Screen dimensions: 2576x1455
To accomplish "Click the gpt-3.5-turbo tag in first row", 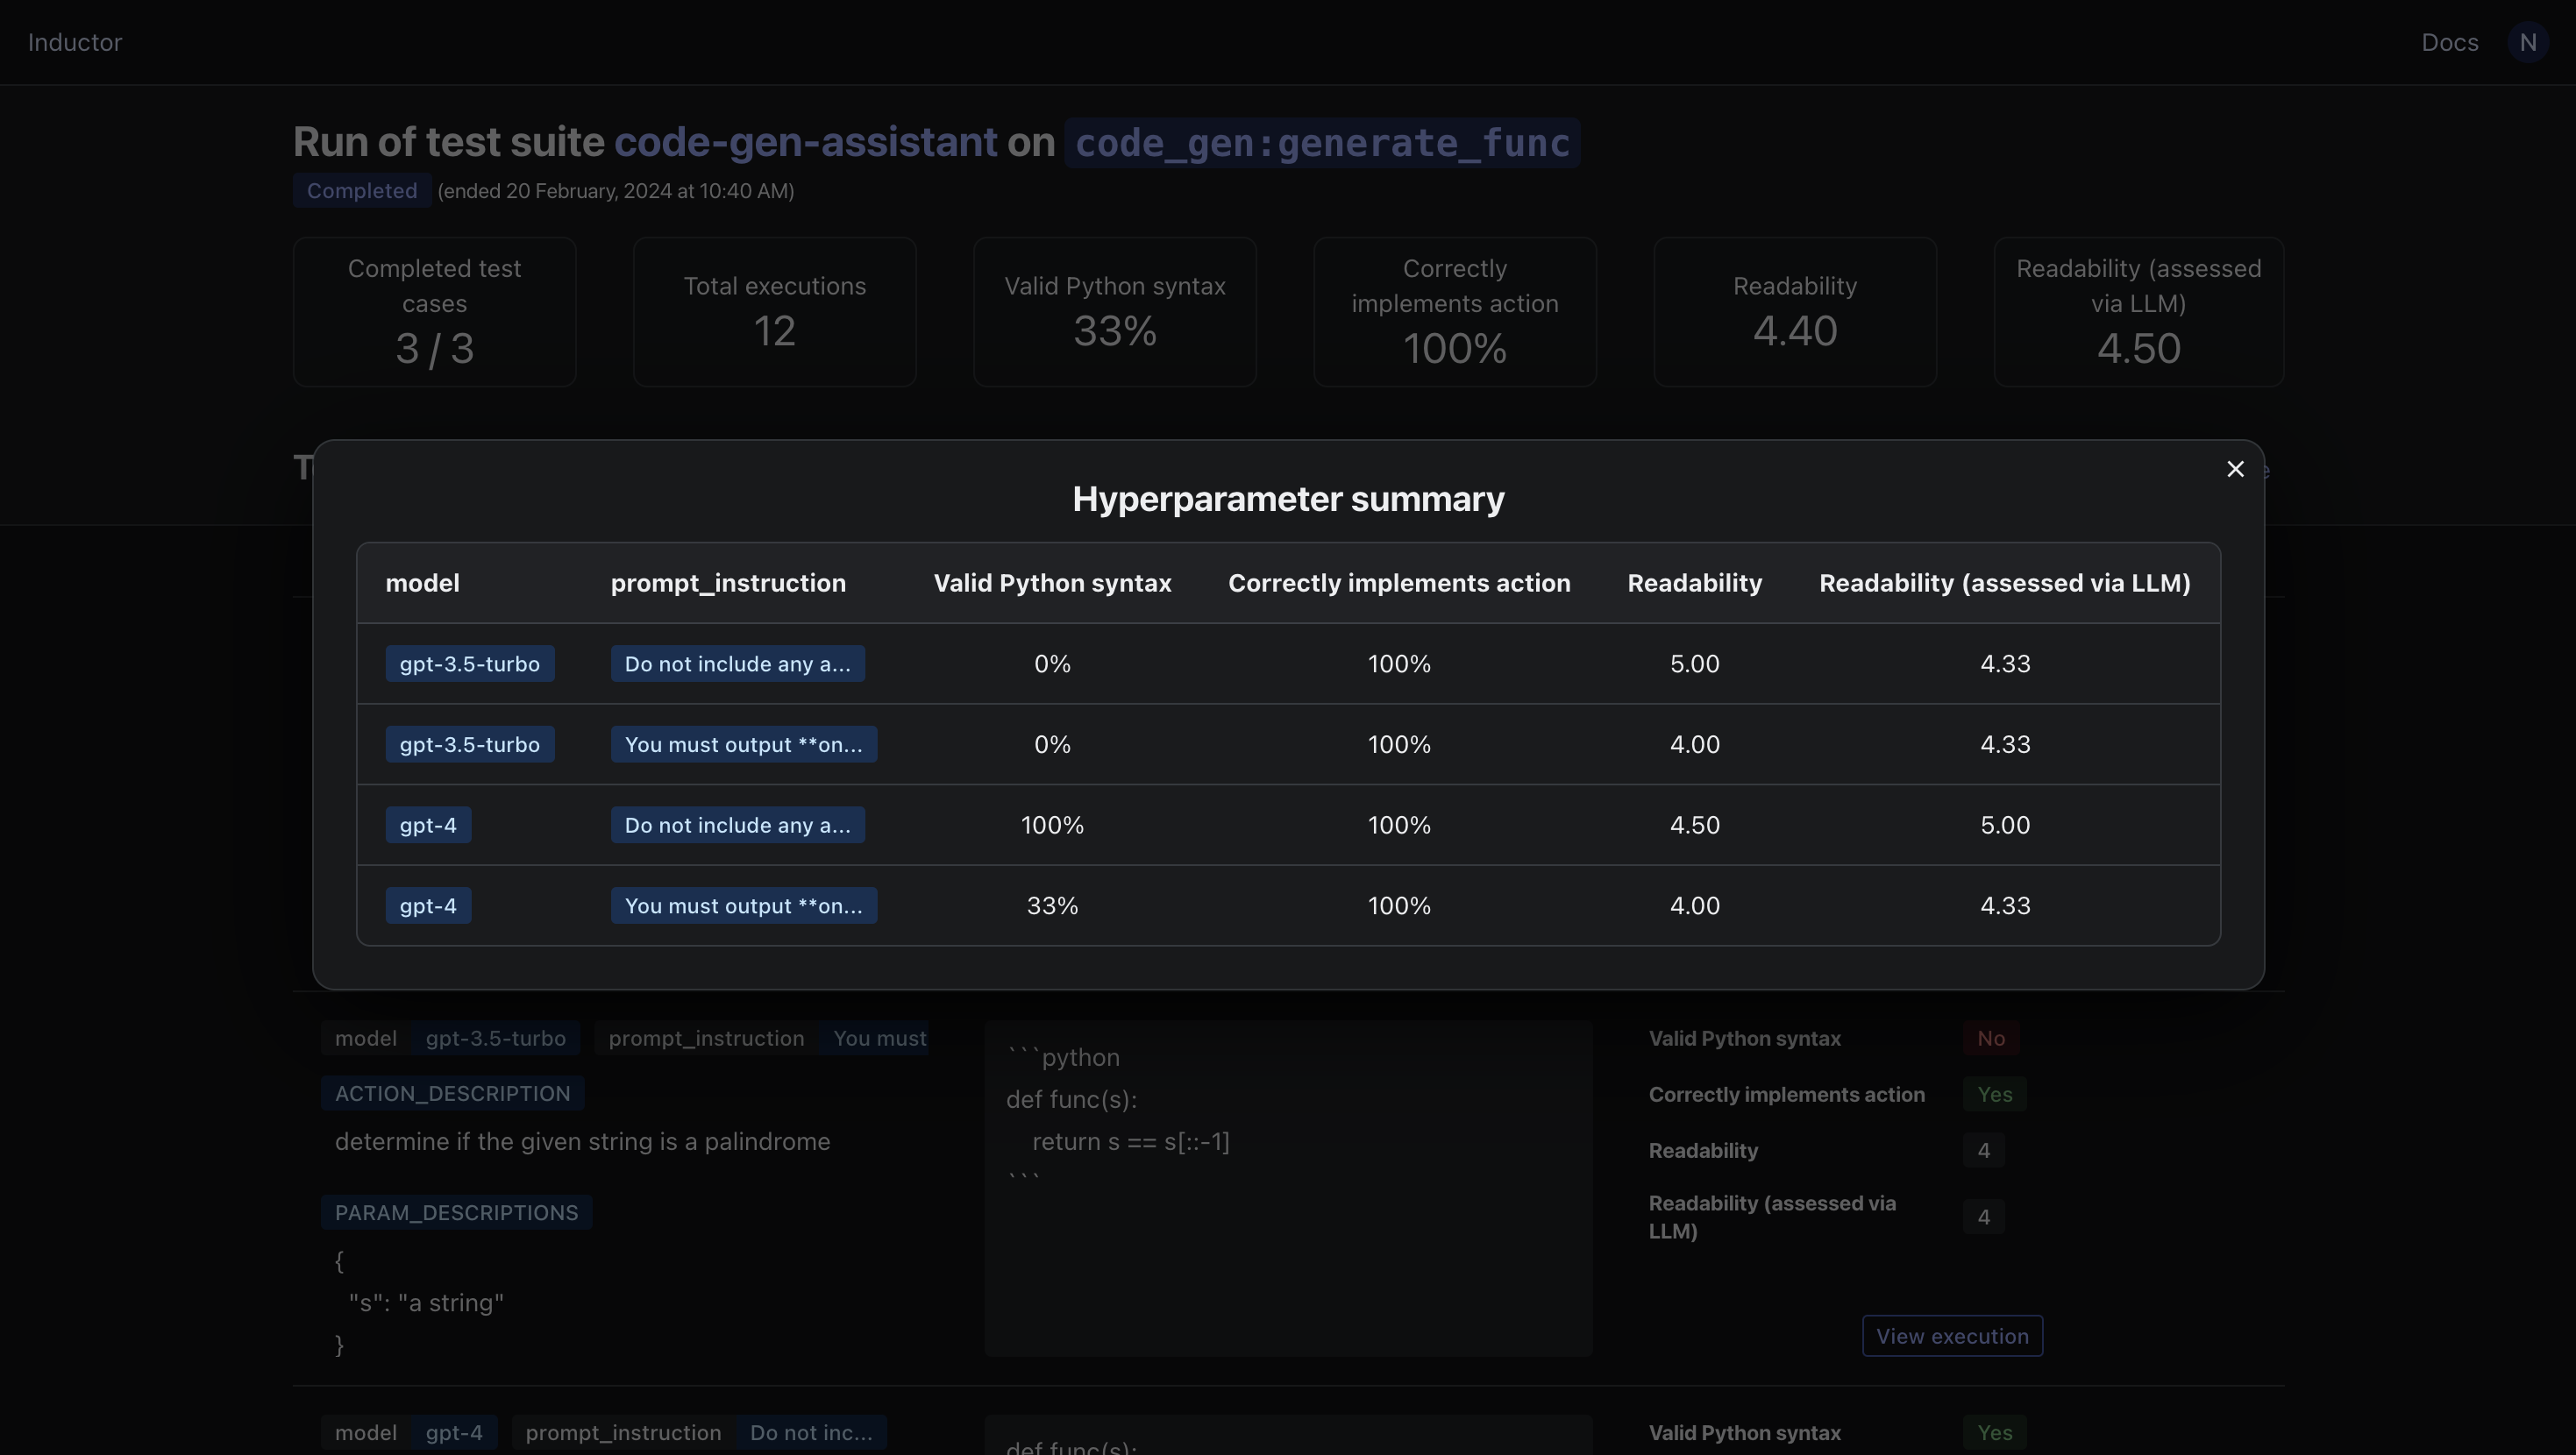I will coord(469,664).
